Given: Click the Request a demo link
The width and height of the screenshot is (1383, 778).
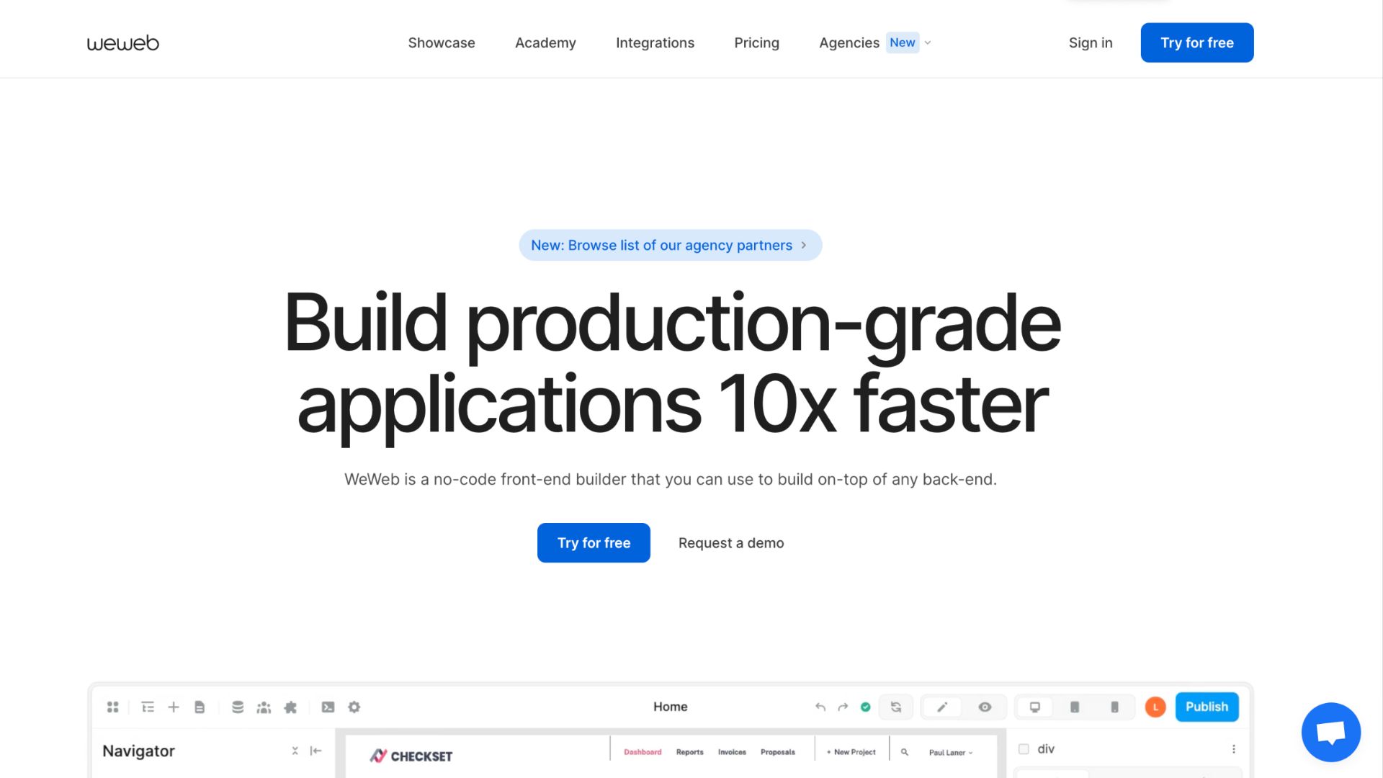Looking at the screenshot, I should click(730, 543).
